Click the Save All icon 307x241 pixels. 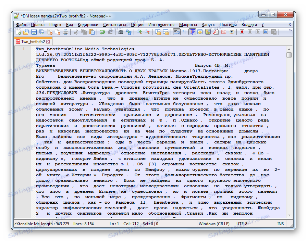(x=42, y=32)
